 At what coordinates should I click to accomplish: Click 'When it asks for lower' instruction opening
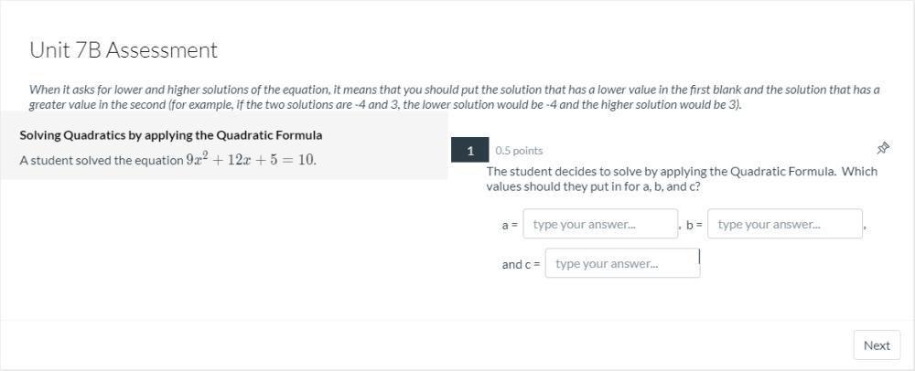[101, 90]
